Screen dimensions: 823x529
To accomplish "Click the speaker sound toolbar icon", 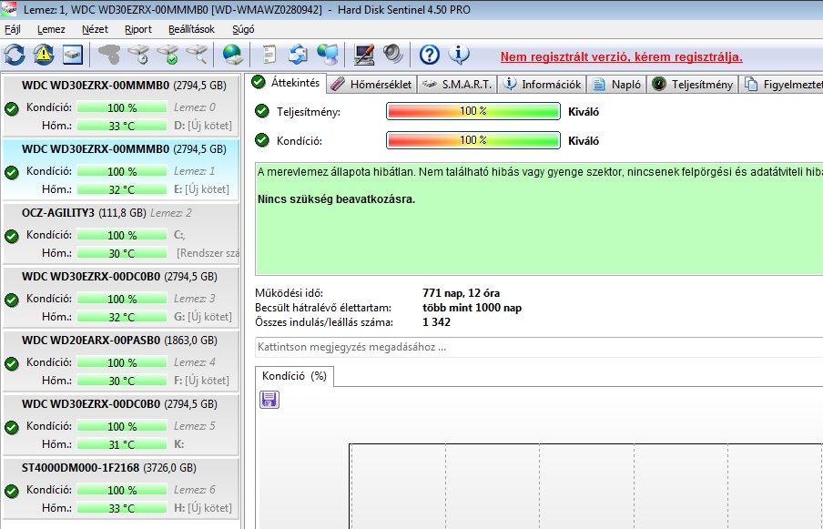I will (x=392, y=54).
